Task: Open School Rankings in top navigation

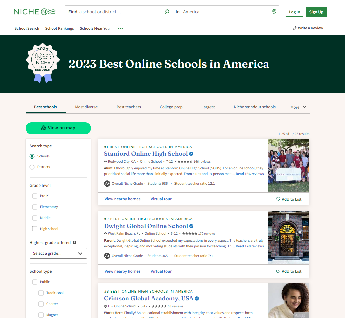Action: [x=60, y=28]
